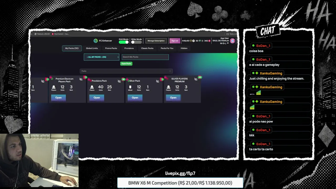The width and height of the screenshot is (336, 189).
Task: Click the green shield icon beside 50
Action: (x=200, y=41)
